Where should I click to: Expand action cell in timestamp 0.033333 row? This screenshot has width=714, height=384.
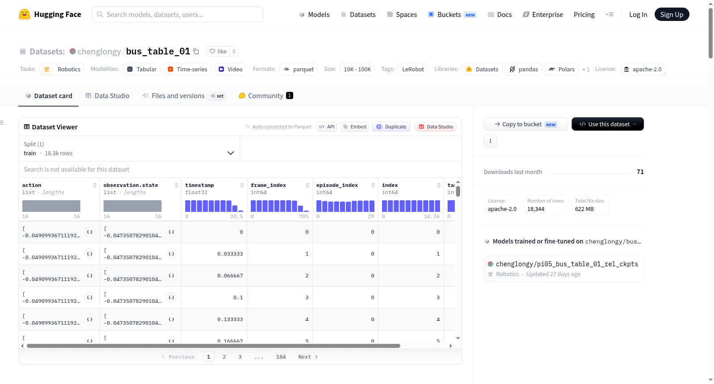tap(90, 254)
